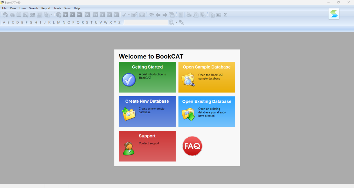Click the quick search text field
The image size is (354, 188).
146,22
